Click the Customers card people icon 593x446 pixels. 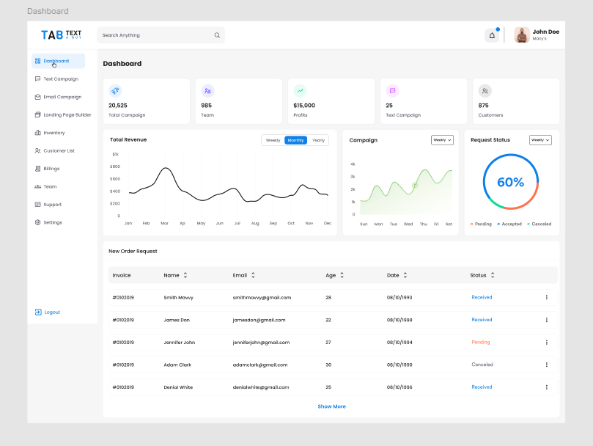[485, 91]
